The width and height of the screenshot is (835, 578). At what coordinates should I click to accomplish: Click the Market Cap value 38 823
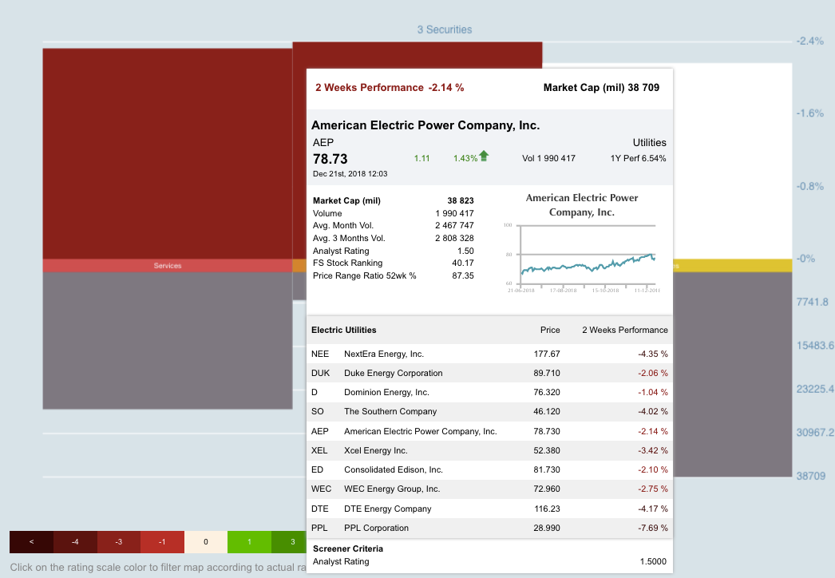461,200
